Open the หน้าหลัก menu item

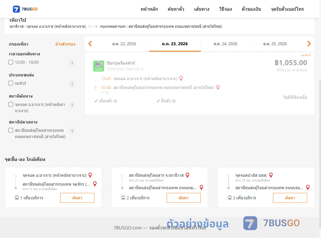149,9
